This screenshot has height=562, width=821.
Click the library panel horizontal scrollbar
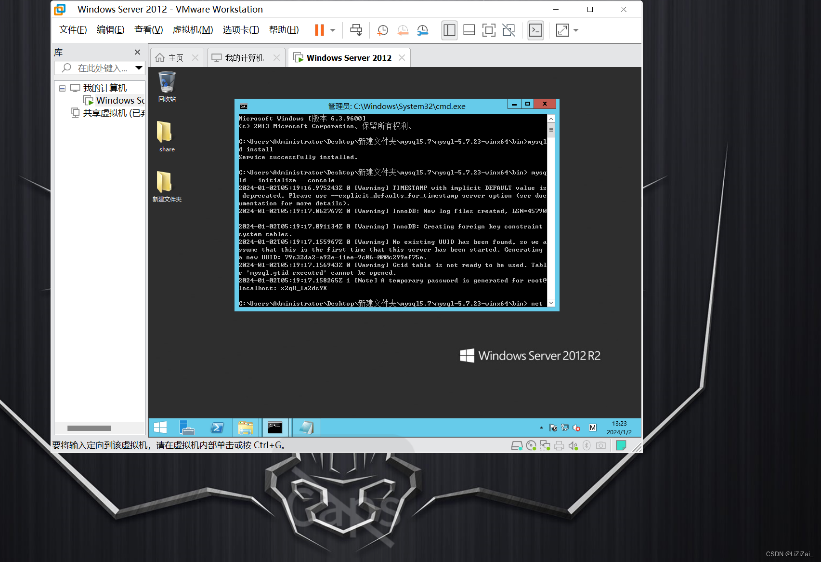pos(89,428)
